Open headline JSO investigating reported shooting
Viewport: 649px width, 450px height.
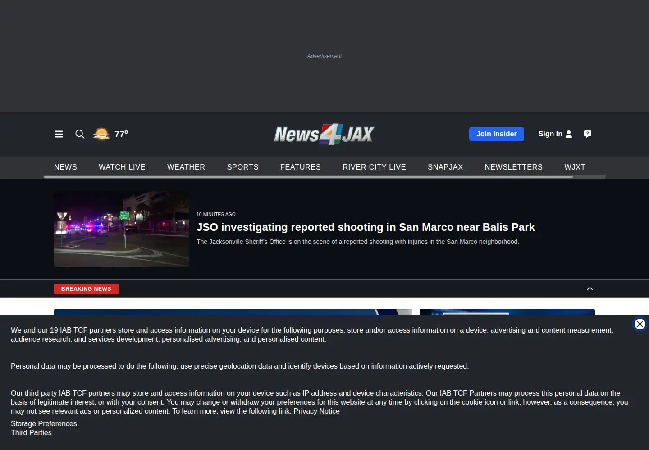click(x=366, y=227)
